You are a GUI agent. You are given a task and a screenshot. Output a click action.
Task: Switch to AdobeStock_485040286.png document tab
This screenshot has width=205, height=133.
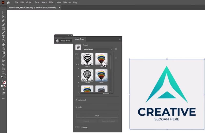[32, 8]
